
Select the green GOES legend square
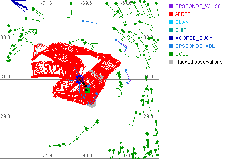tap(171, 54)
